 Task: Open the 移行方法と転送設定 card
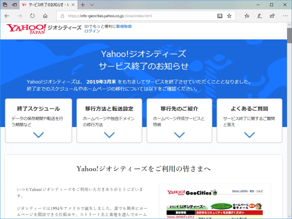tap(109, 121)
